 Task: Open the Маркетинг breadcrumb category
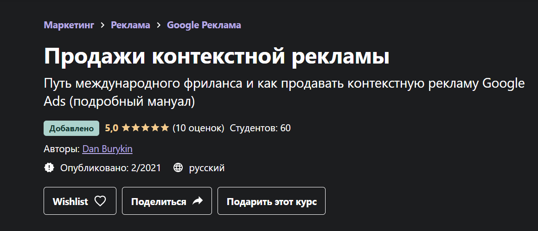(69, 25)
